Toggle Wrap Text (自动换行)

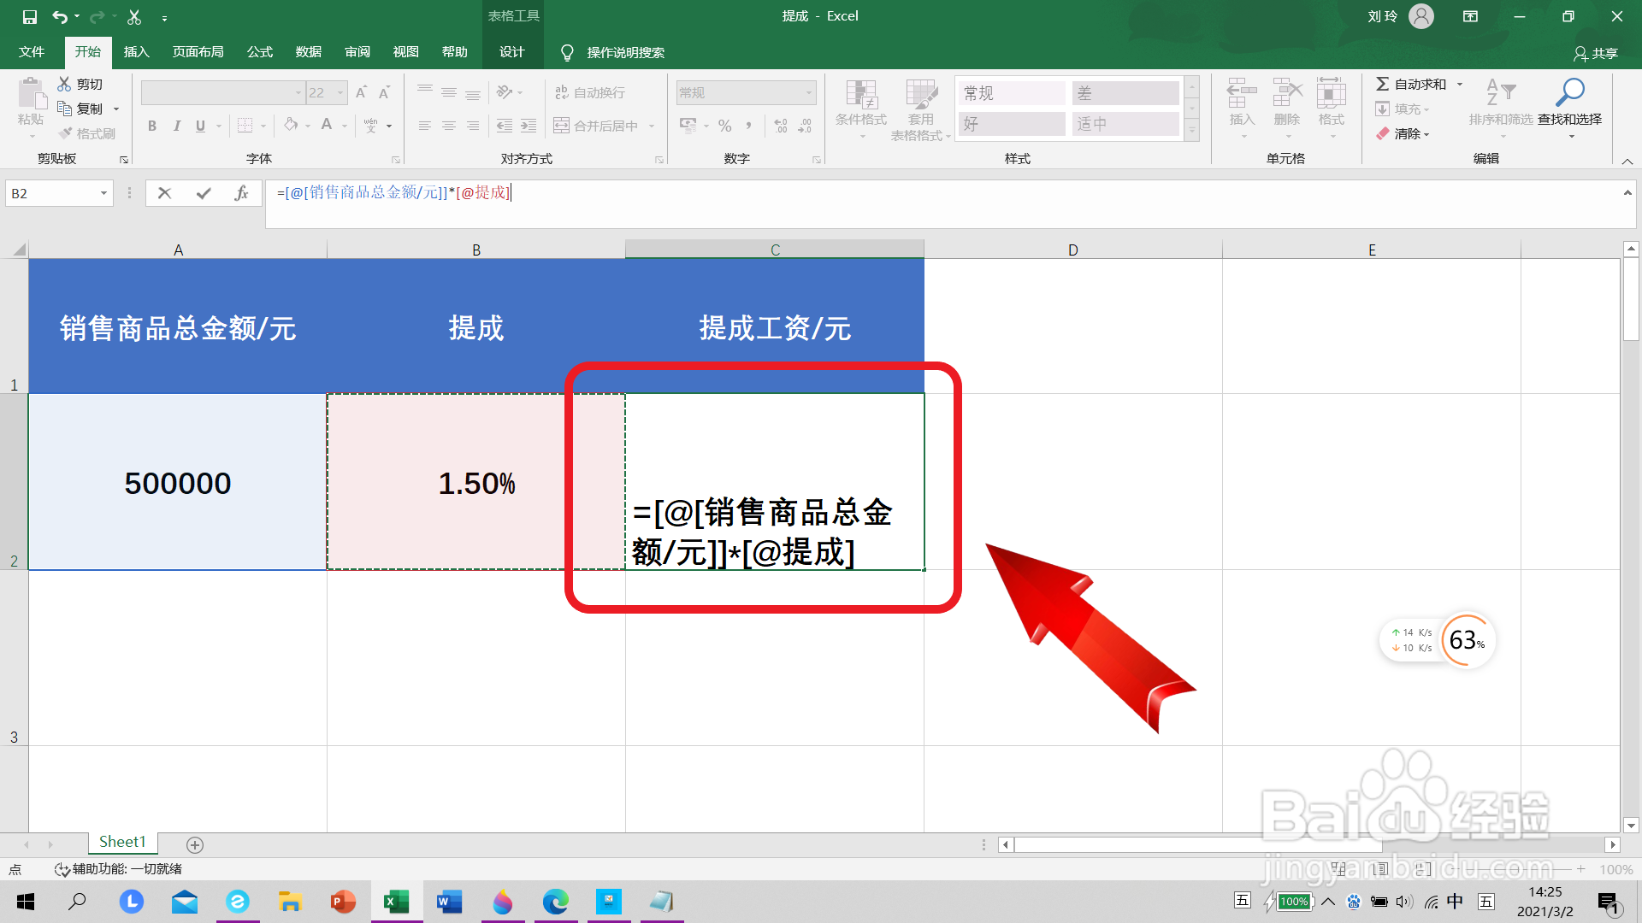(x=588, y=91)
